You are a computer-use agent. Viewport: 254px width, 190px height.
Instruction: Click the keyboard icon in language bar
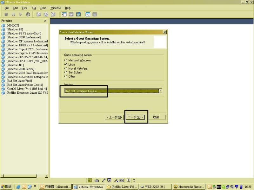[x=97, y=180]
